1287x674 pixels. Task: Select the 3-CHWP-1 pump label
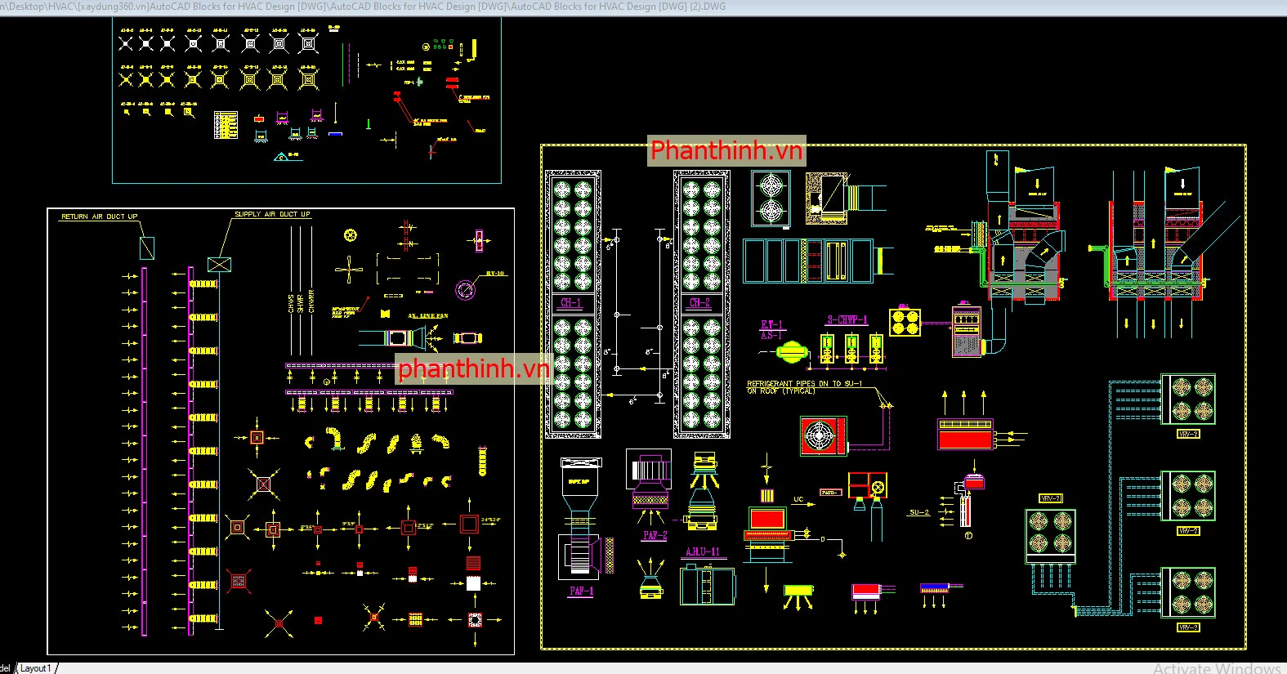point(847,319)
